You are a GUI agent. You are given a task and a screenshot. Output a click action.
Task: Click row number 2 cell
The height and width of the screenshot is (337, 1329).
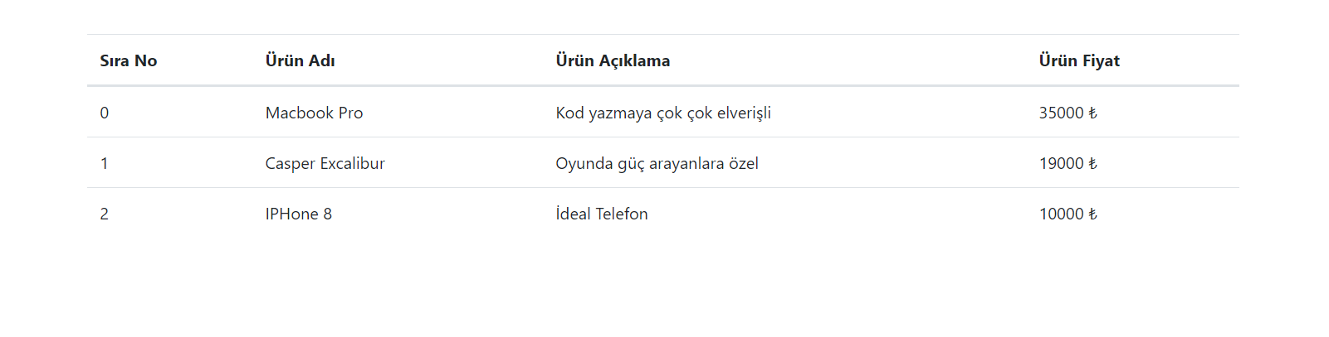pos(105,214)
